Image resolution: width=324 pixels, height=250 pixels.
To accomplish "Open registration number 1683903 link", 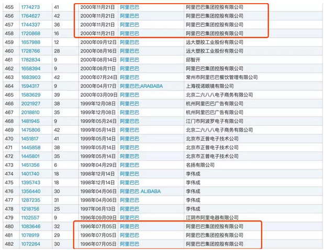I will click(31, 77).
